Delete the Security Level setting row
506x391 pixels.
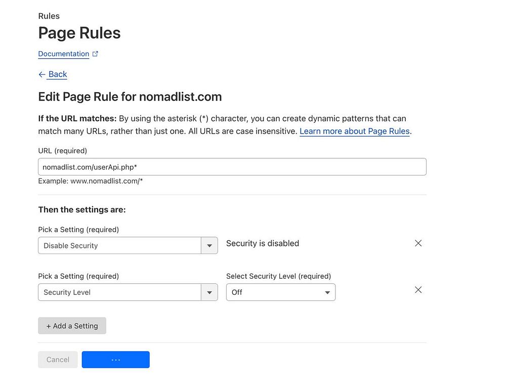tap(418, 290)
